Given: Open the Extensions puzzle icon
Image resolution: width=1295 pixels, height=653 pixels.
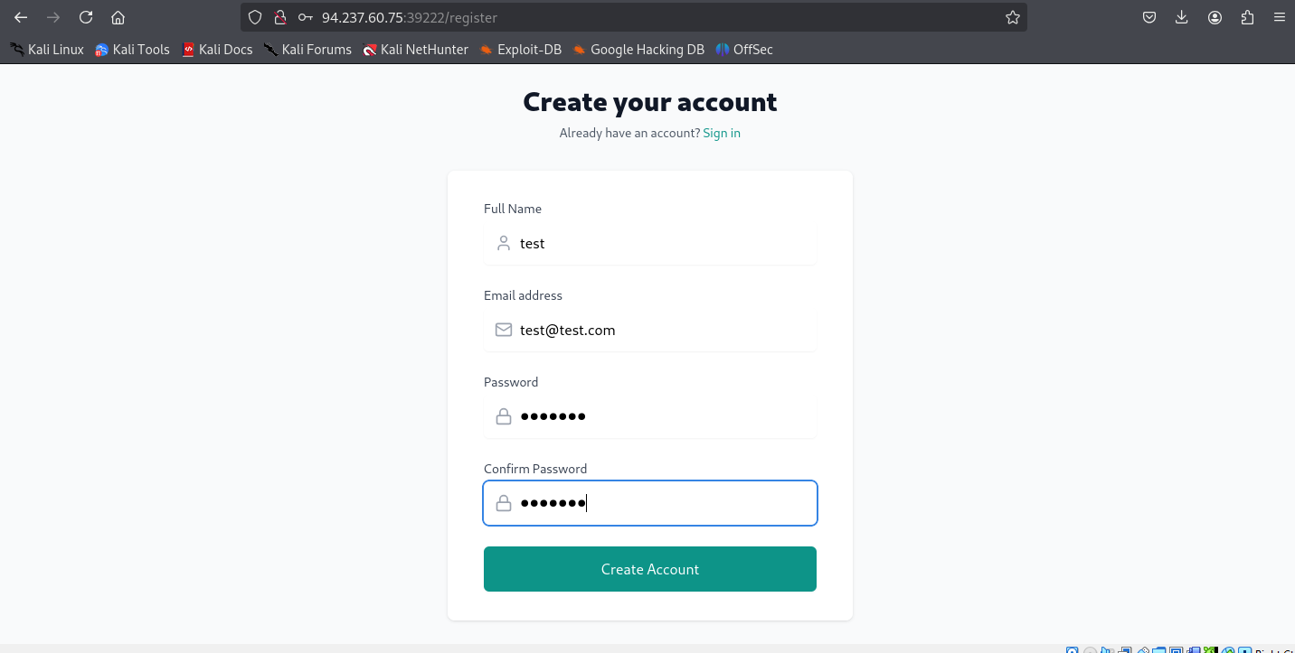Looking at the screenshot, I should [1248, 17].
